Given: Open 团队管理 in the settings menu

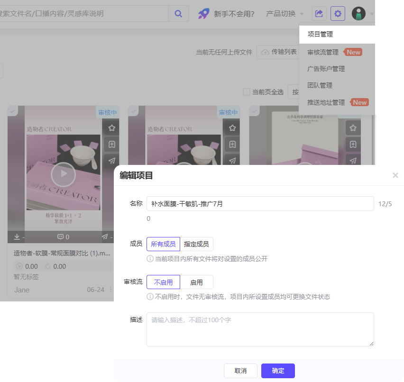Looking at the screenshot, I should point(320,85).
